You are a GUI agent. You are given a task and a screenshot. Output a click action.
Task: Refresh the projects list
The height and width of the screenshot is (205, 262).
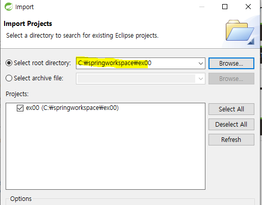coord(231,140)
